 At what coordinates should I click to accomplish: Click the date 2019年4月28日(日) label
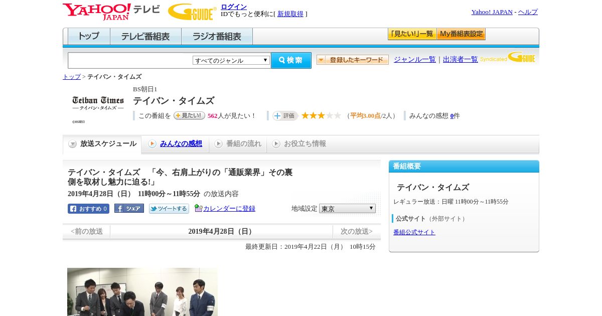(x=221, y=231)
